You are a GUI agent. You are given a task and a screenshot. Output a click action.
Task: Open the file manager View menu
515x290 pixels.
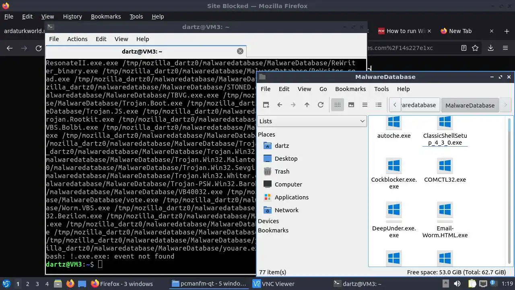304,89
